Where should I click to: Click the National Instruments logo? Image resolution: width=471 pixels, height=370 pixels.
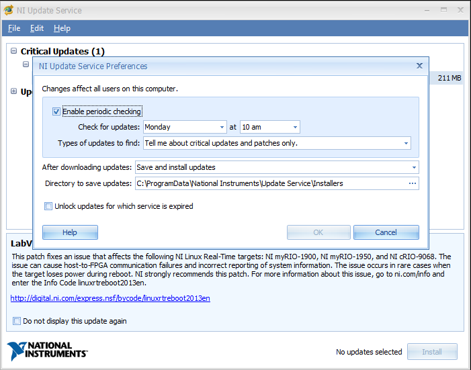pyautogui.click(x=48, y=351)
